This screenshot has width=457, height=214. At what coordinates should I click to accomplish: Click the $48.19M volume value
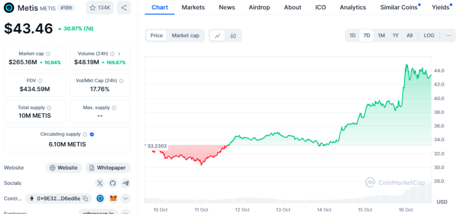pos(87,62)
